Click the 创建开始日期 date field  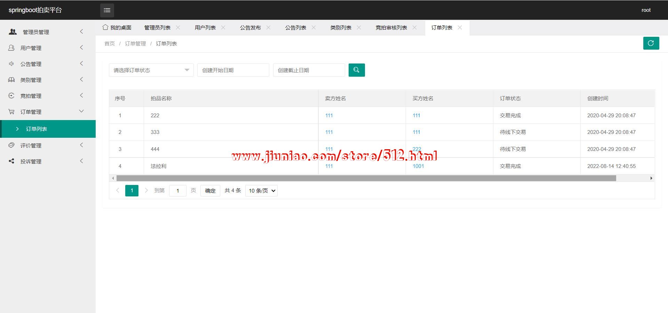233,70
